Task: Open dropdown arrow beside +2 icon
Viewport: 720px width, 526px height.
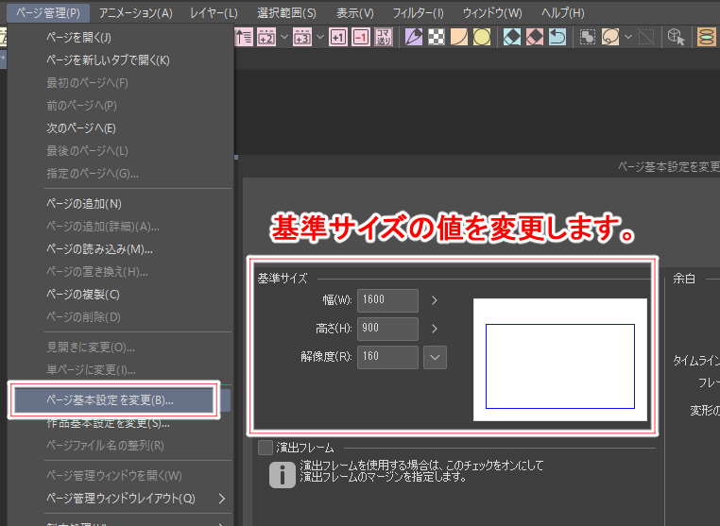Action: point(284,37)
